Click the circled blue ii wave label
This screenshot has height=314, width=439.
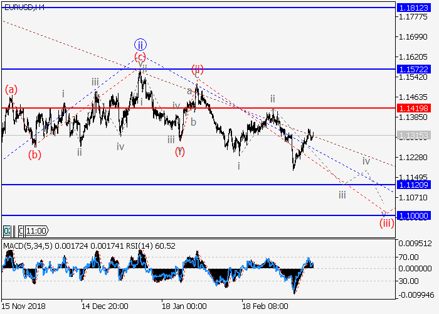pos(140,45)
